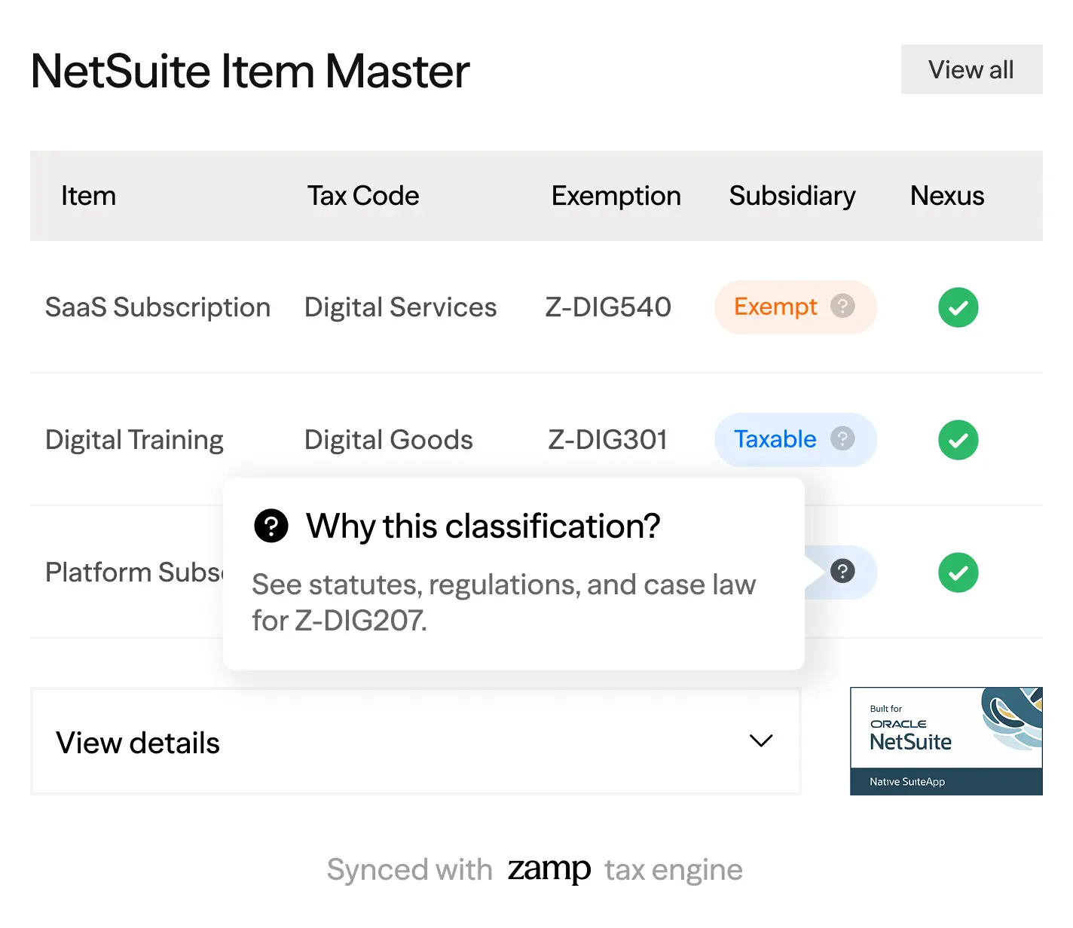Click the View all button

(971, 70)
